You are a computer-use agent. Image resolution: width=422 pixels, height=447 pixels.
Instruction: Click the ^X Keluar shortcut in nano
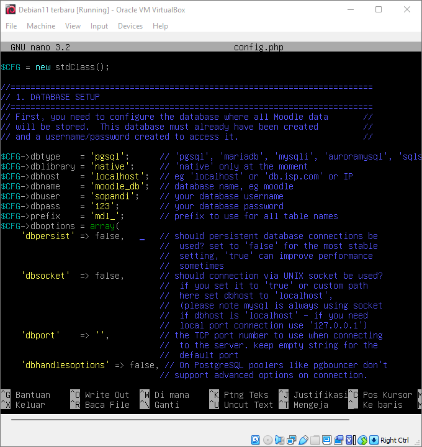click(x=23, y=405)
